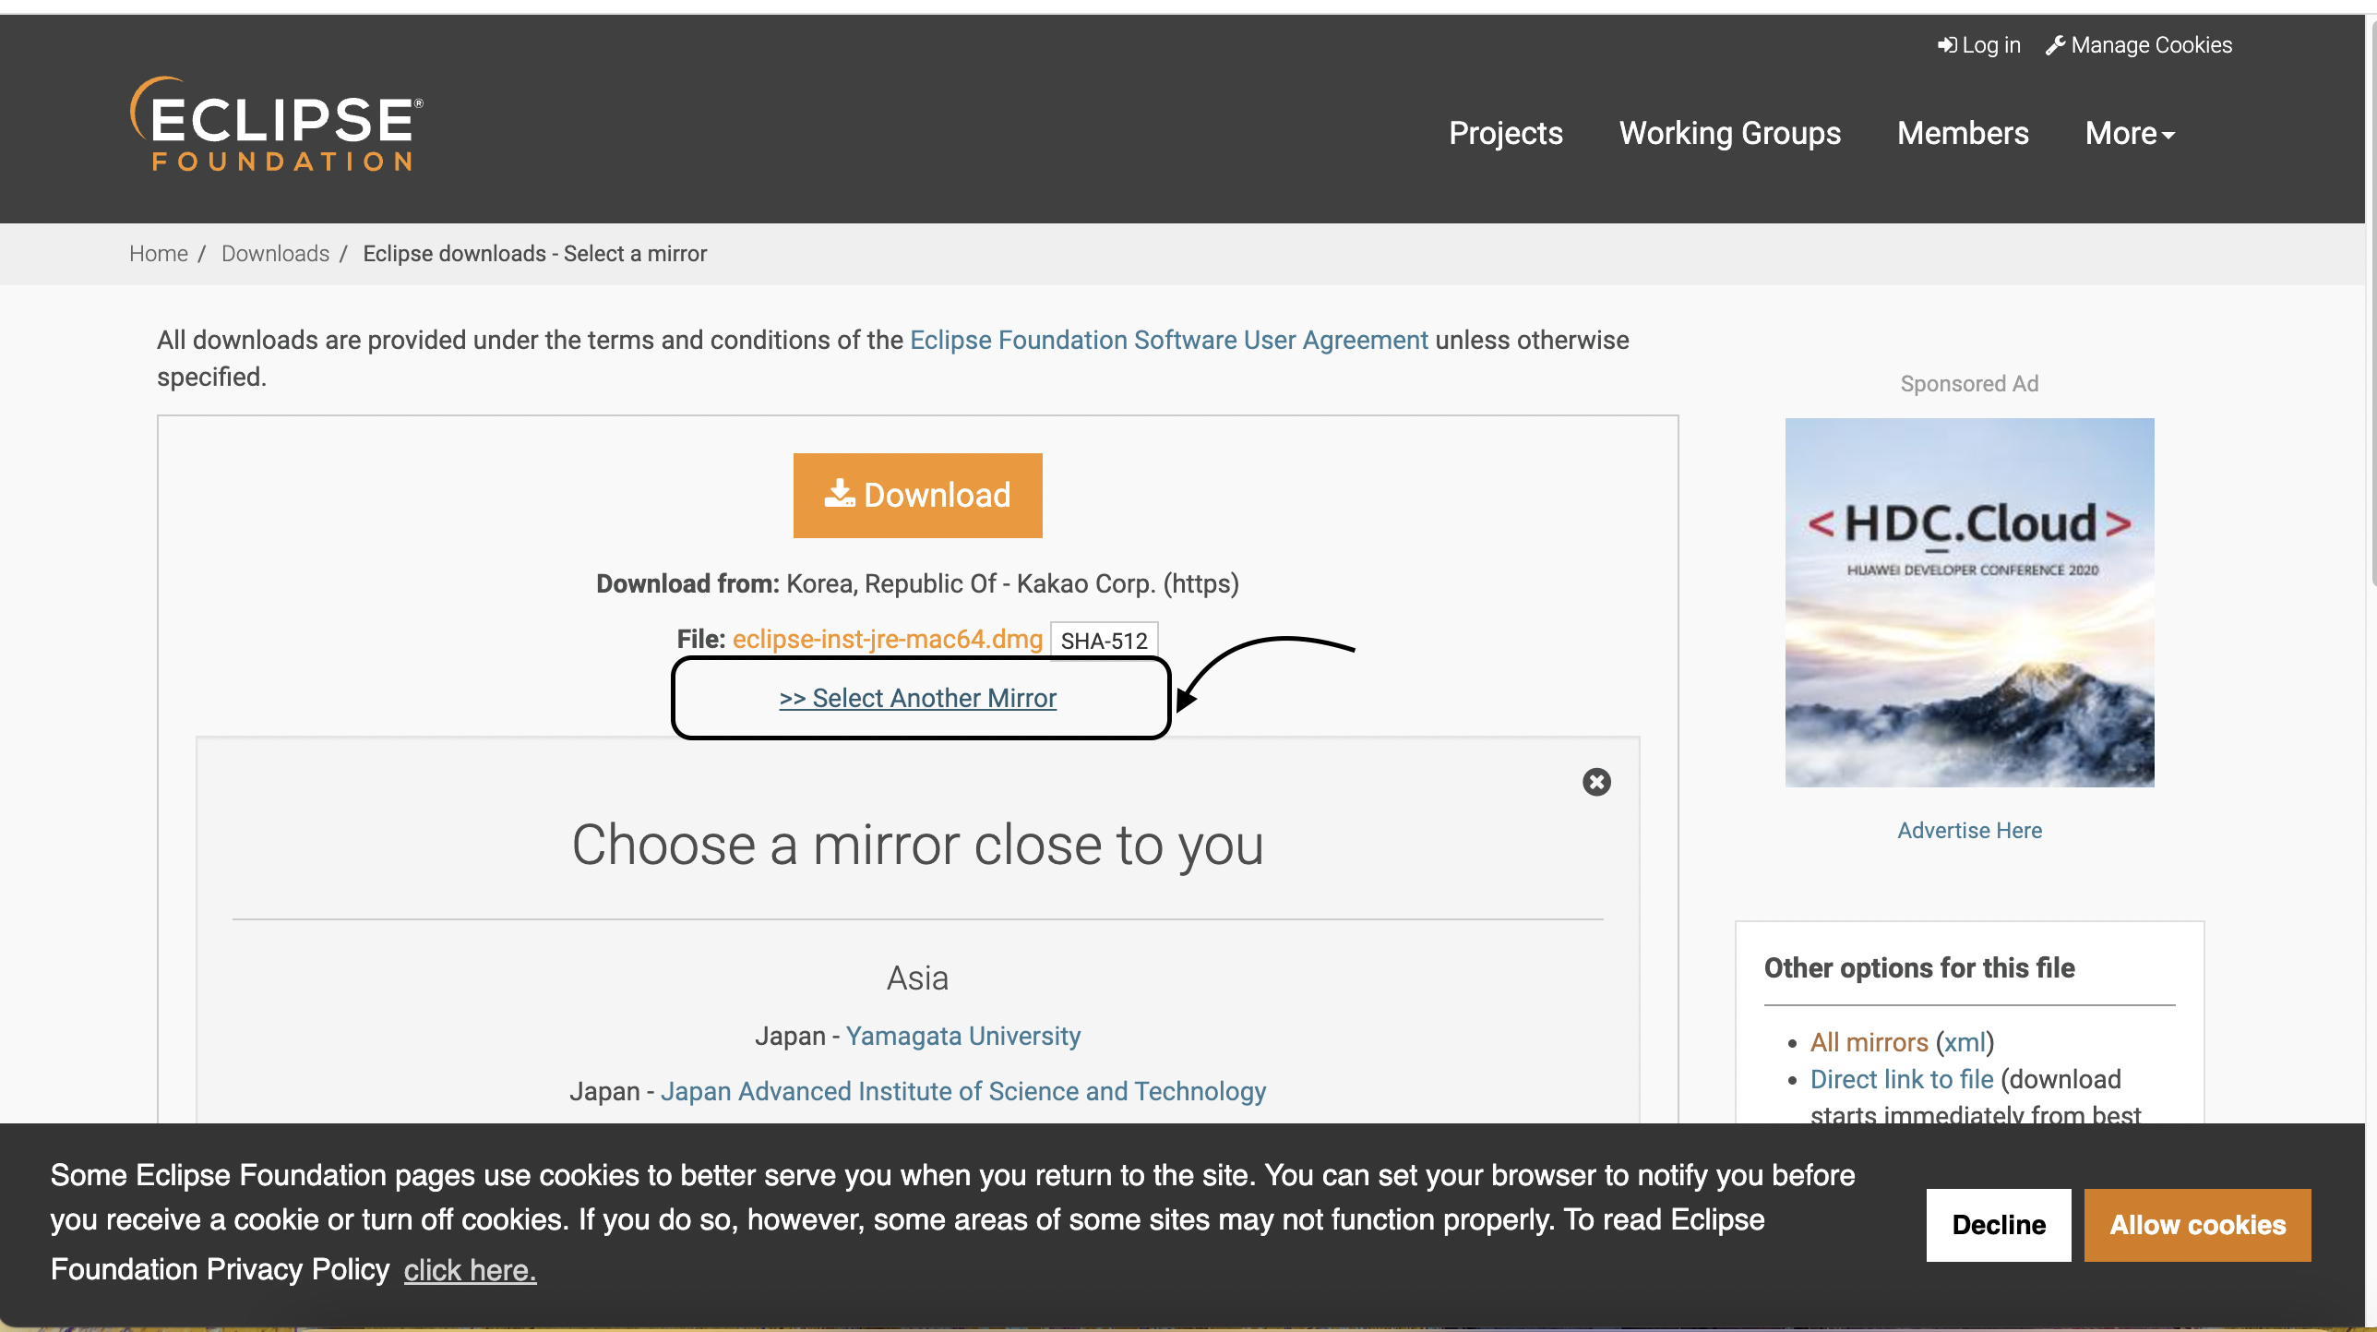The width and height of the screenshot is (2377, 1332).
Task: Choose Japan Advanced Institute of Science mirror
Action: tap(963, 1091)
